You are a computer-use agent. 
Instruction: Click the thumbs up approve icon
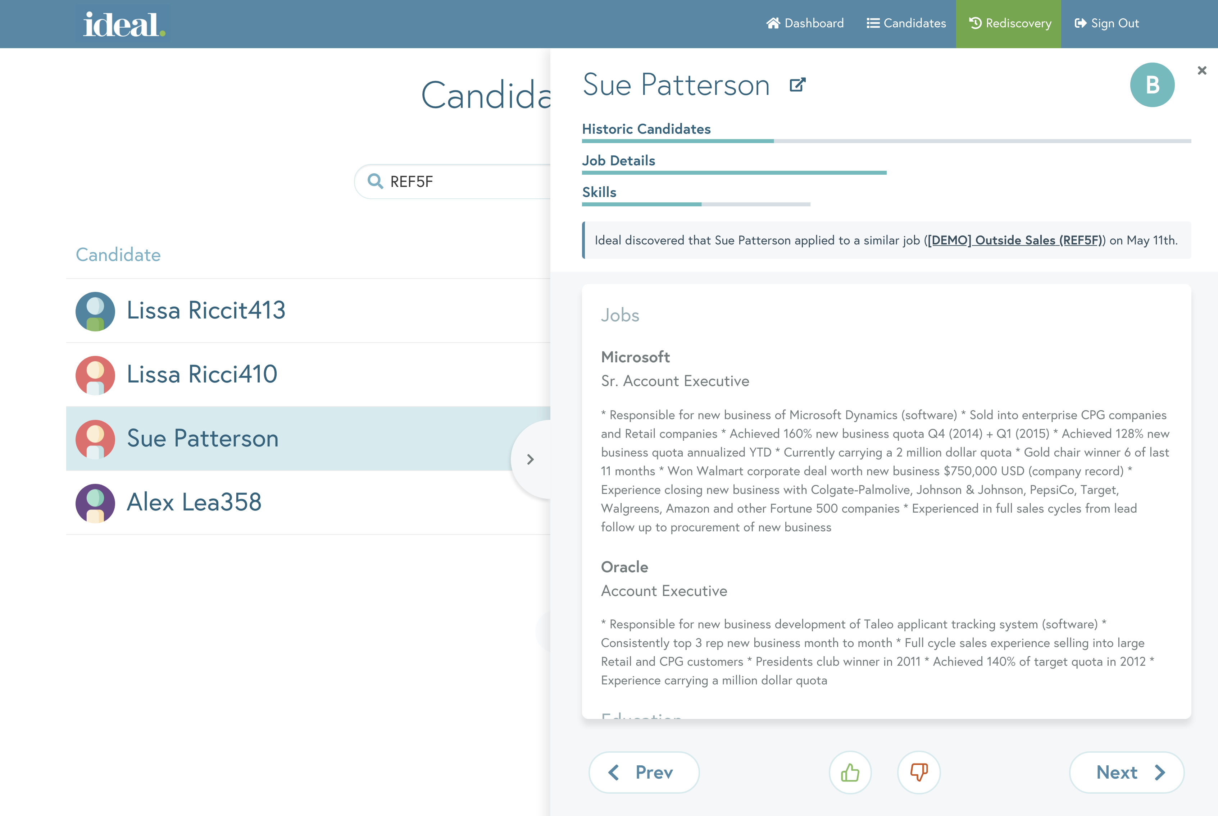coord(850,772)
